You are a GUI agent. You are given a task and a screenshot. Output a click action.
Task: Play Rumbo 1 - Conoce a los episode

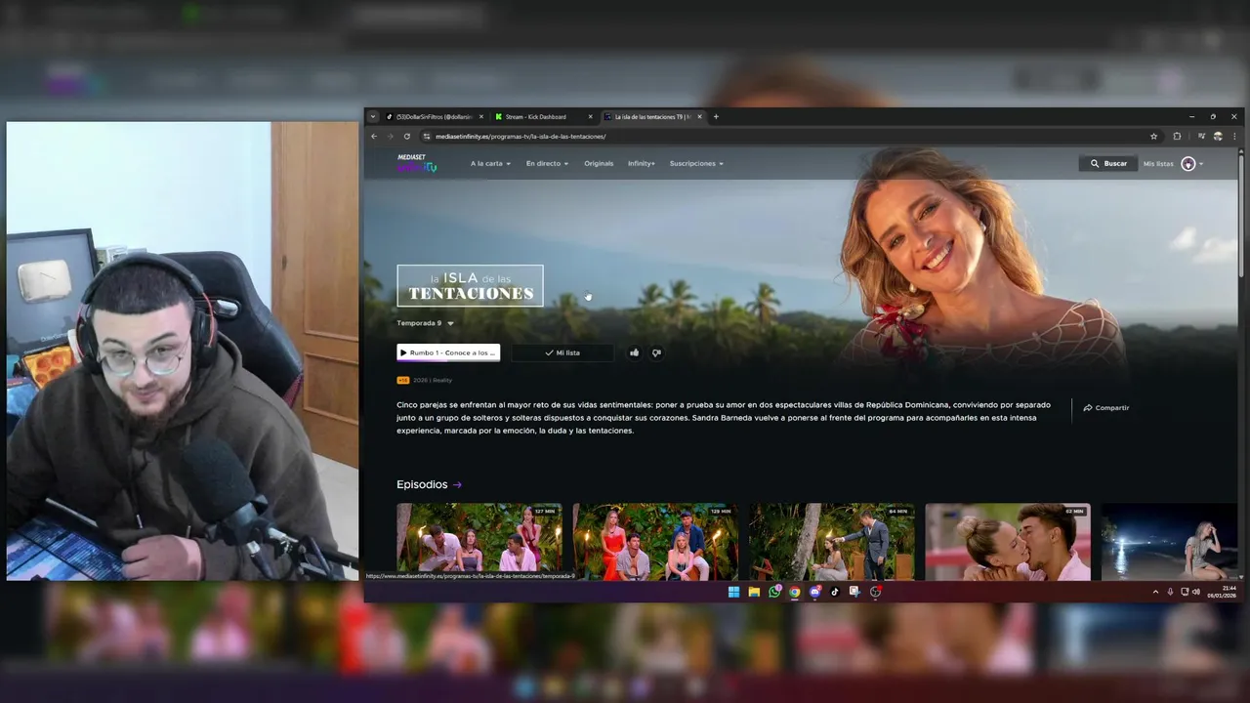click(448, 352)
